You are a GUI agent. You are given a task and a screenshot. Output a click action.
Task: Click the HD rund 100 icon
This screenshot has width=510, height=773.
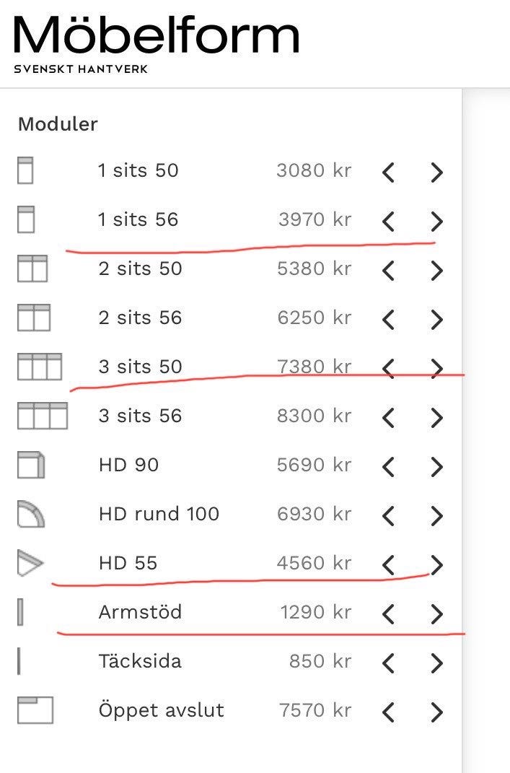pyautogui.click(x=31, y=515)
